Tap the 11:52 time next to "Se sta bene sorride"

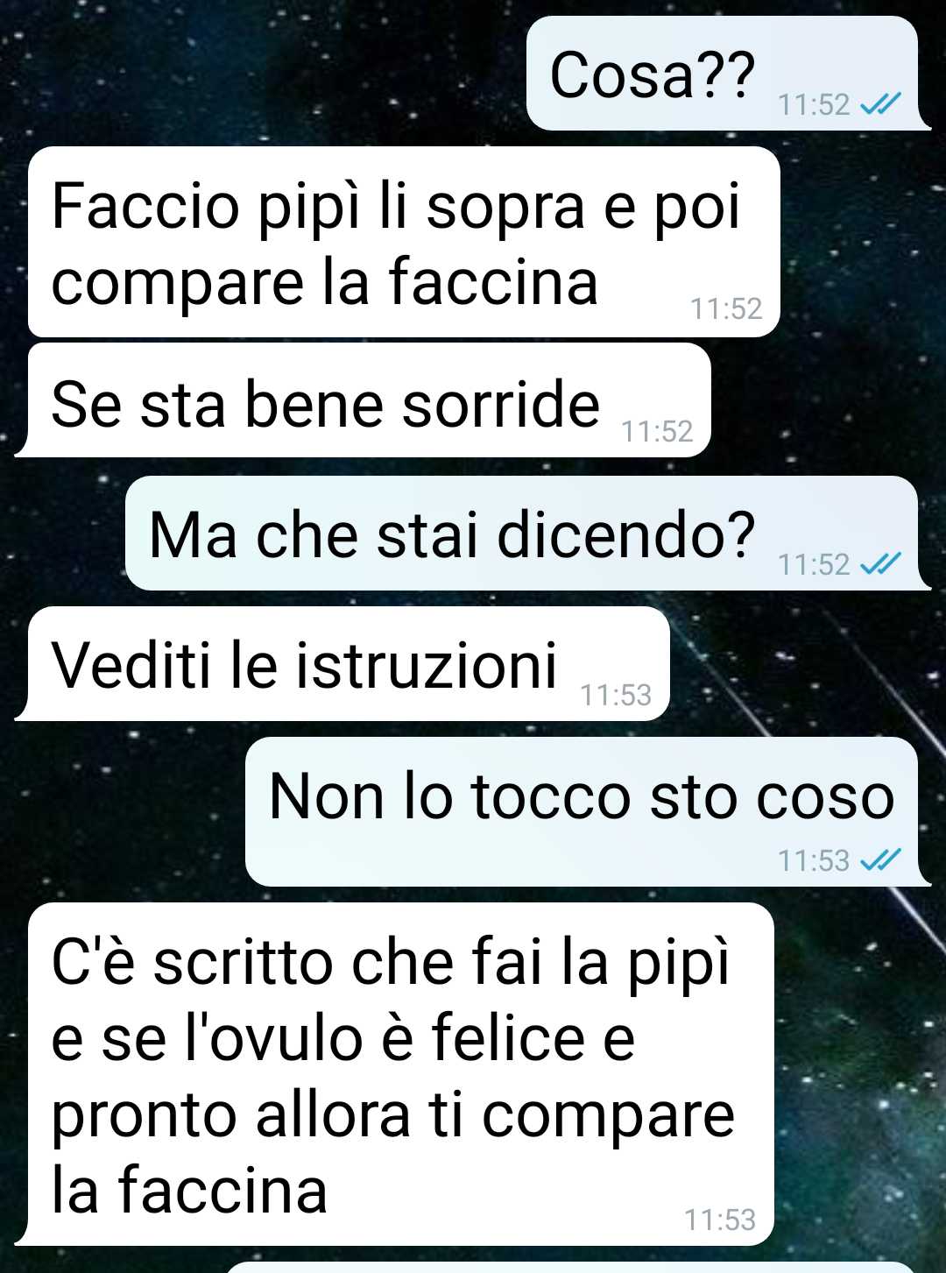(657, 431)
